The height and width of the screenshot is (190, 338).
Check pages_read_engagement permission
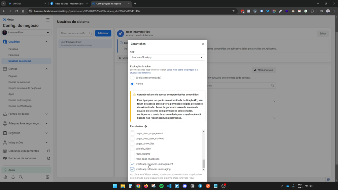point(132,133)
